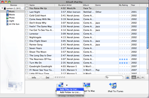Select the song Shoot The Moon

(x=38, y=52)
